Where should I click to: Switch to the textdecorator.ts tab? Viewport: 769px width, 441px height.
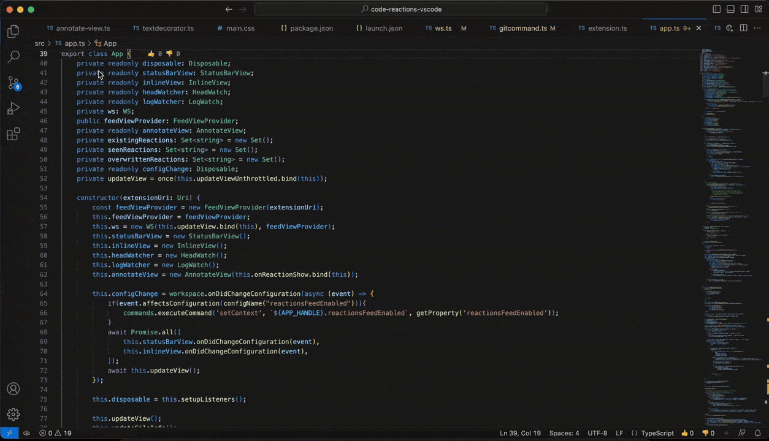coord(163,28)
